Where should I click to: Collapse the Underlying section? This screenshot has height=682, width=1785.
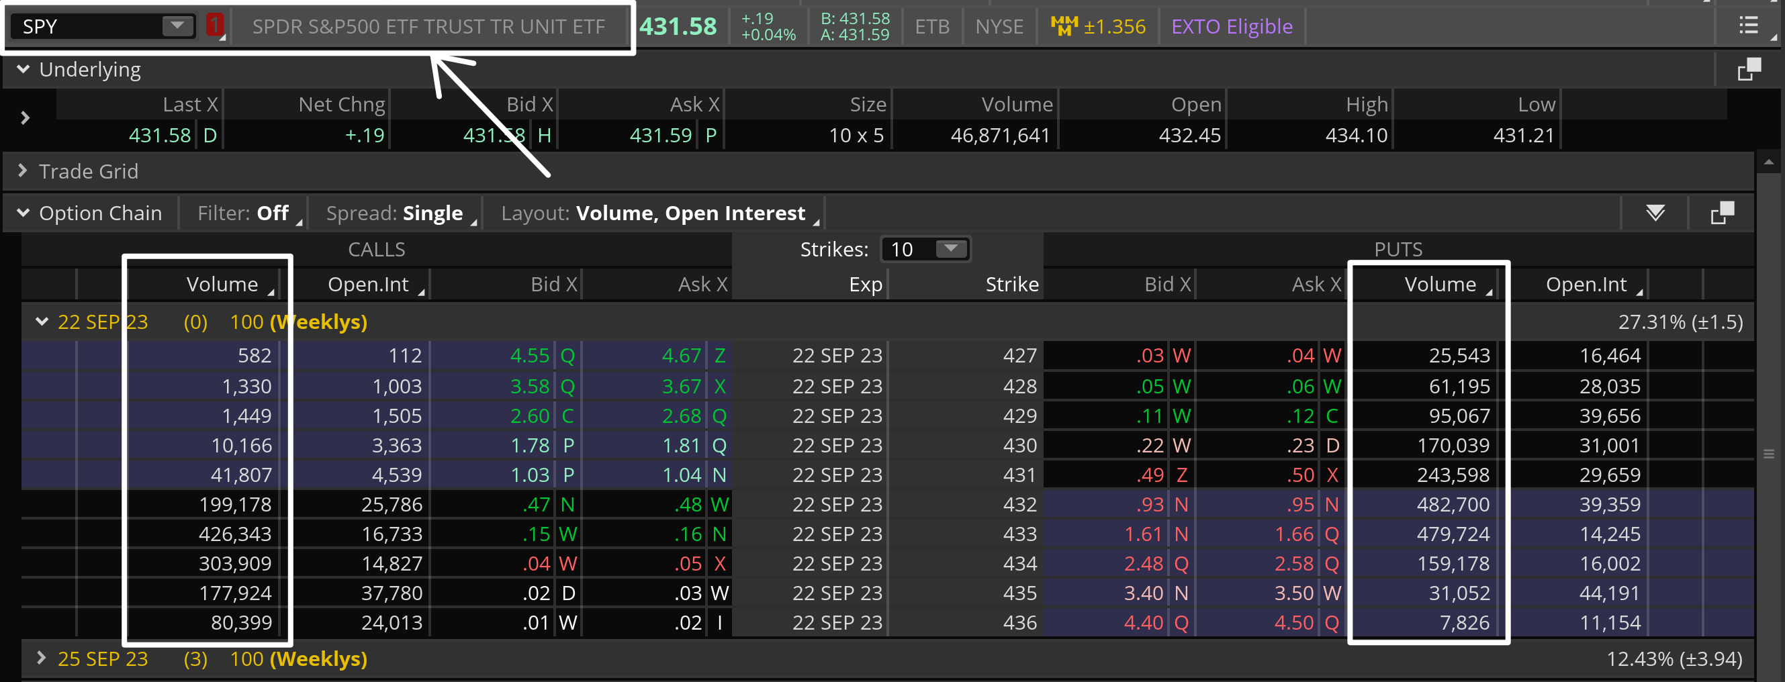[23, 69]
